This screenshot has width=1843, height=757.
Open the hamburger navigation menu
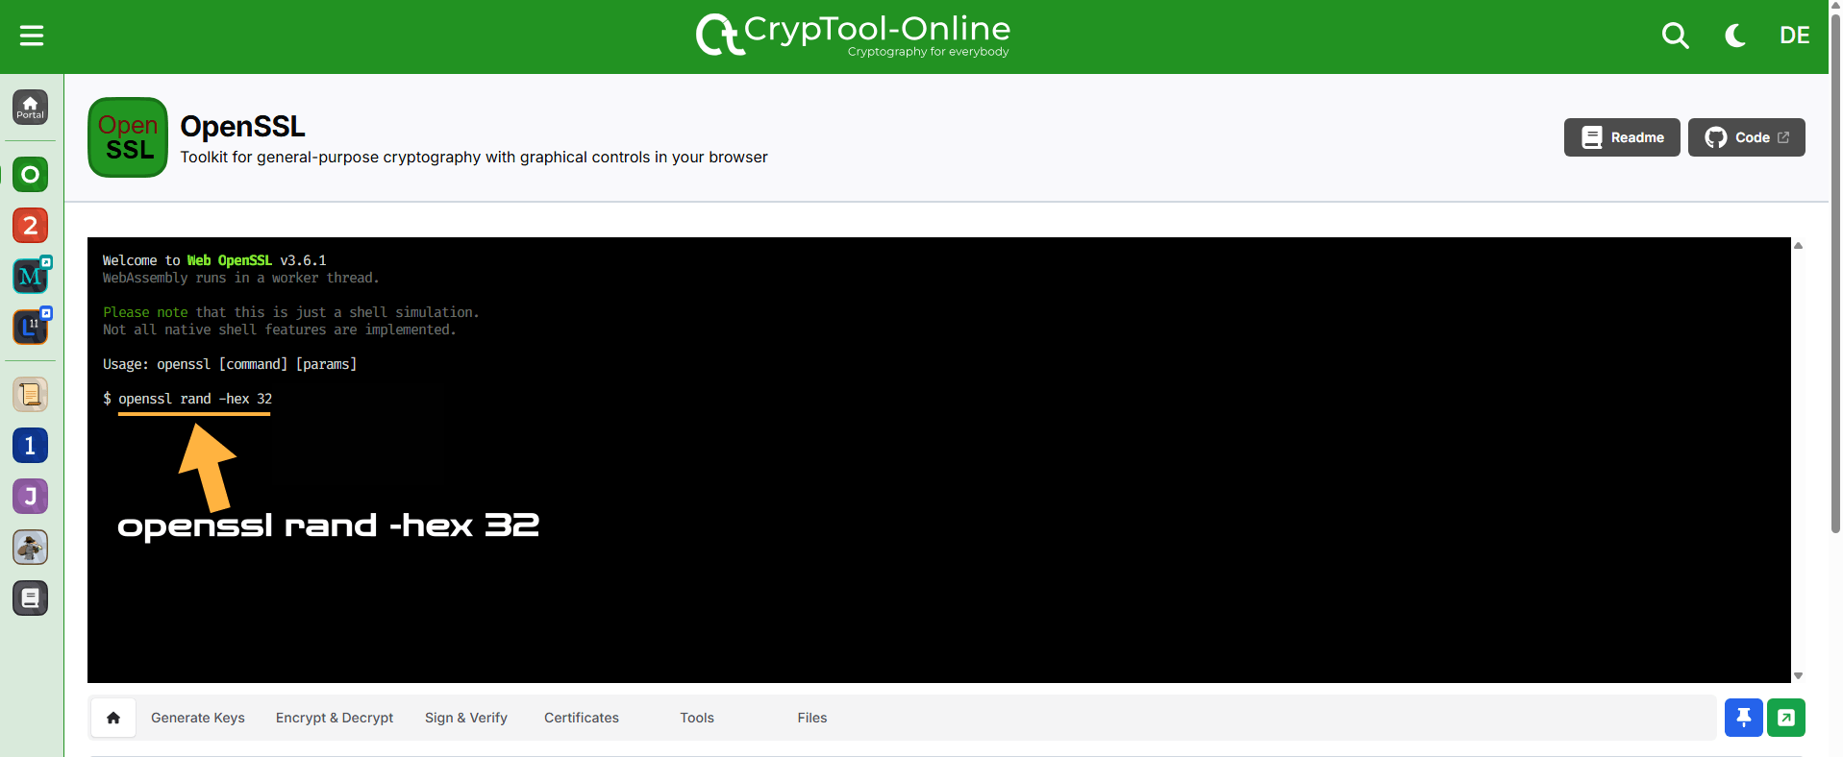(x=32, y=36)
